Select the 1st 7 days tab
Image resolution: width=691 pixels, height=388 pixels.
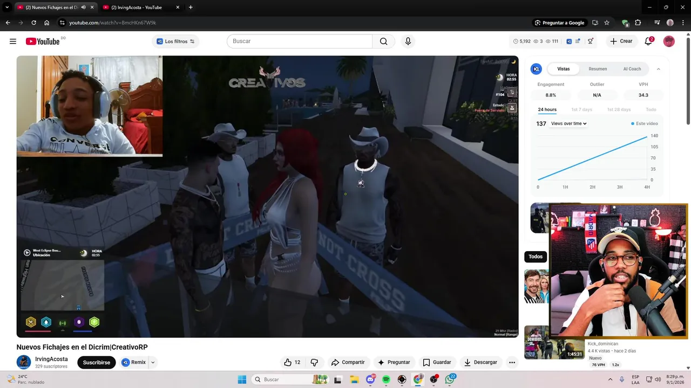click(581, 109)
